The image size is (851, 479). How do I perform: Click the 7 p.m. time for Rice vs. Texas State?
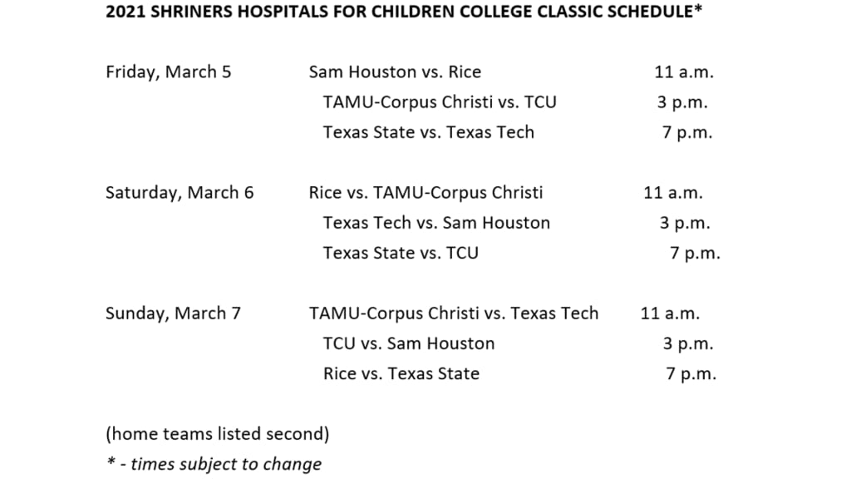(x=691, y=373)
